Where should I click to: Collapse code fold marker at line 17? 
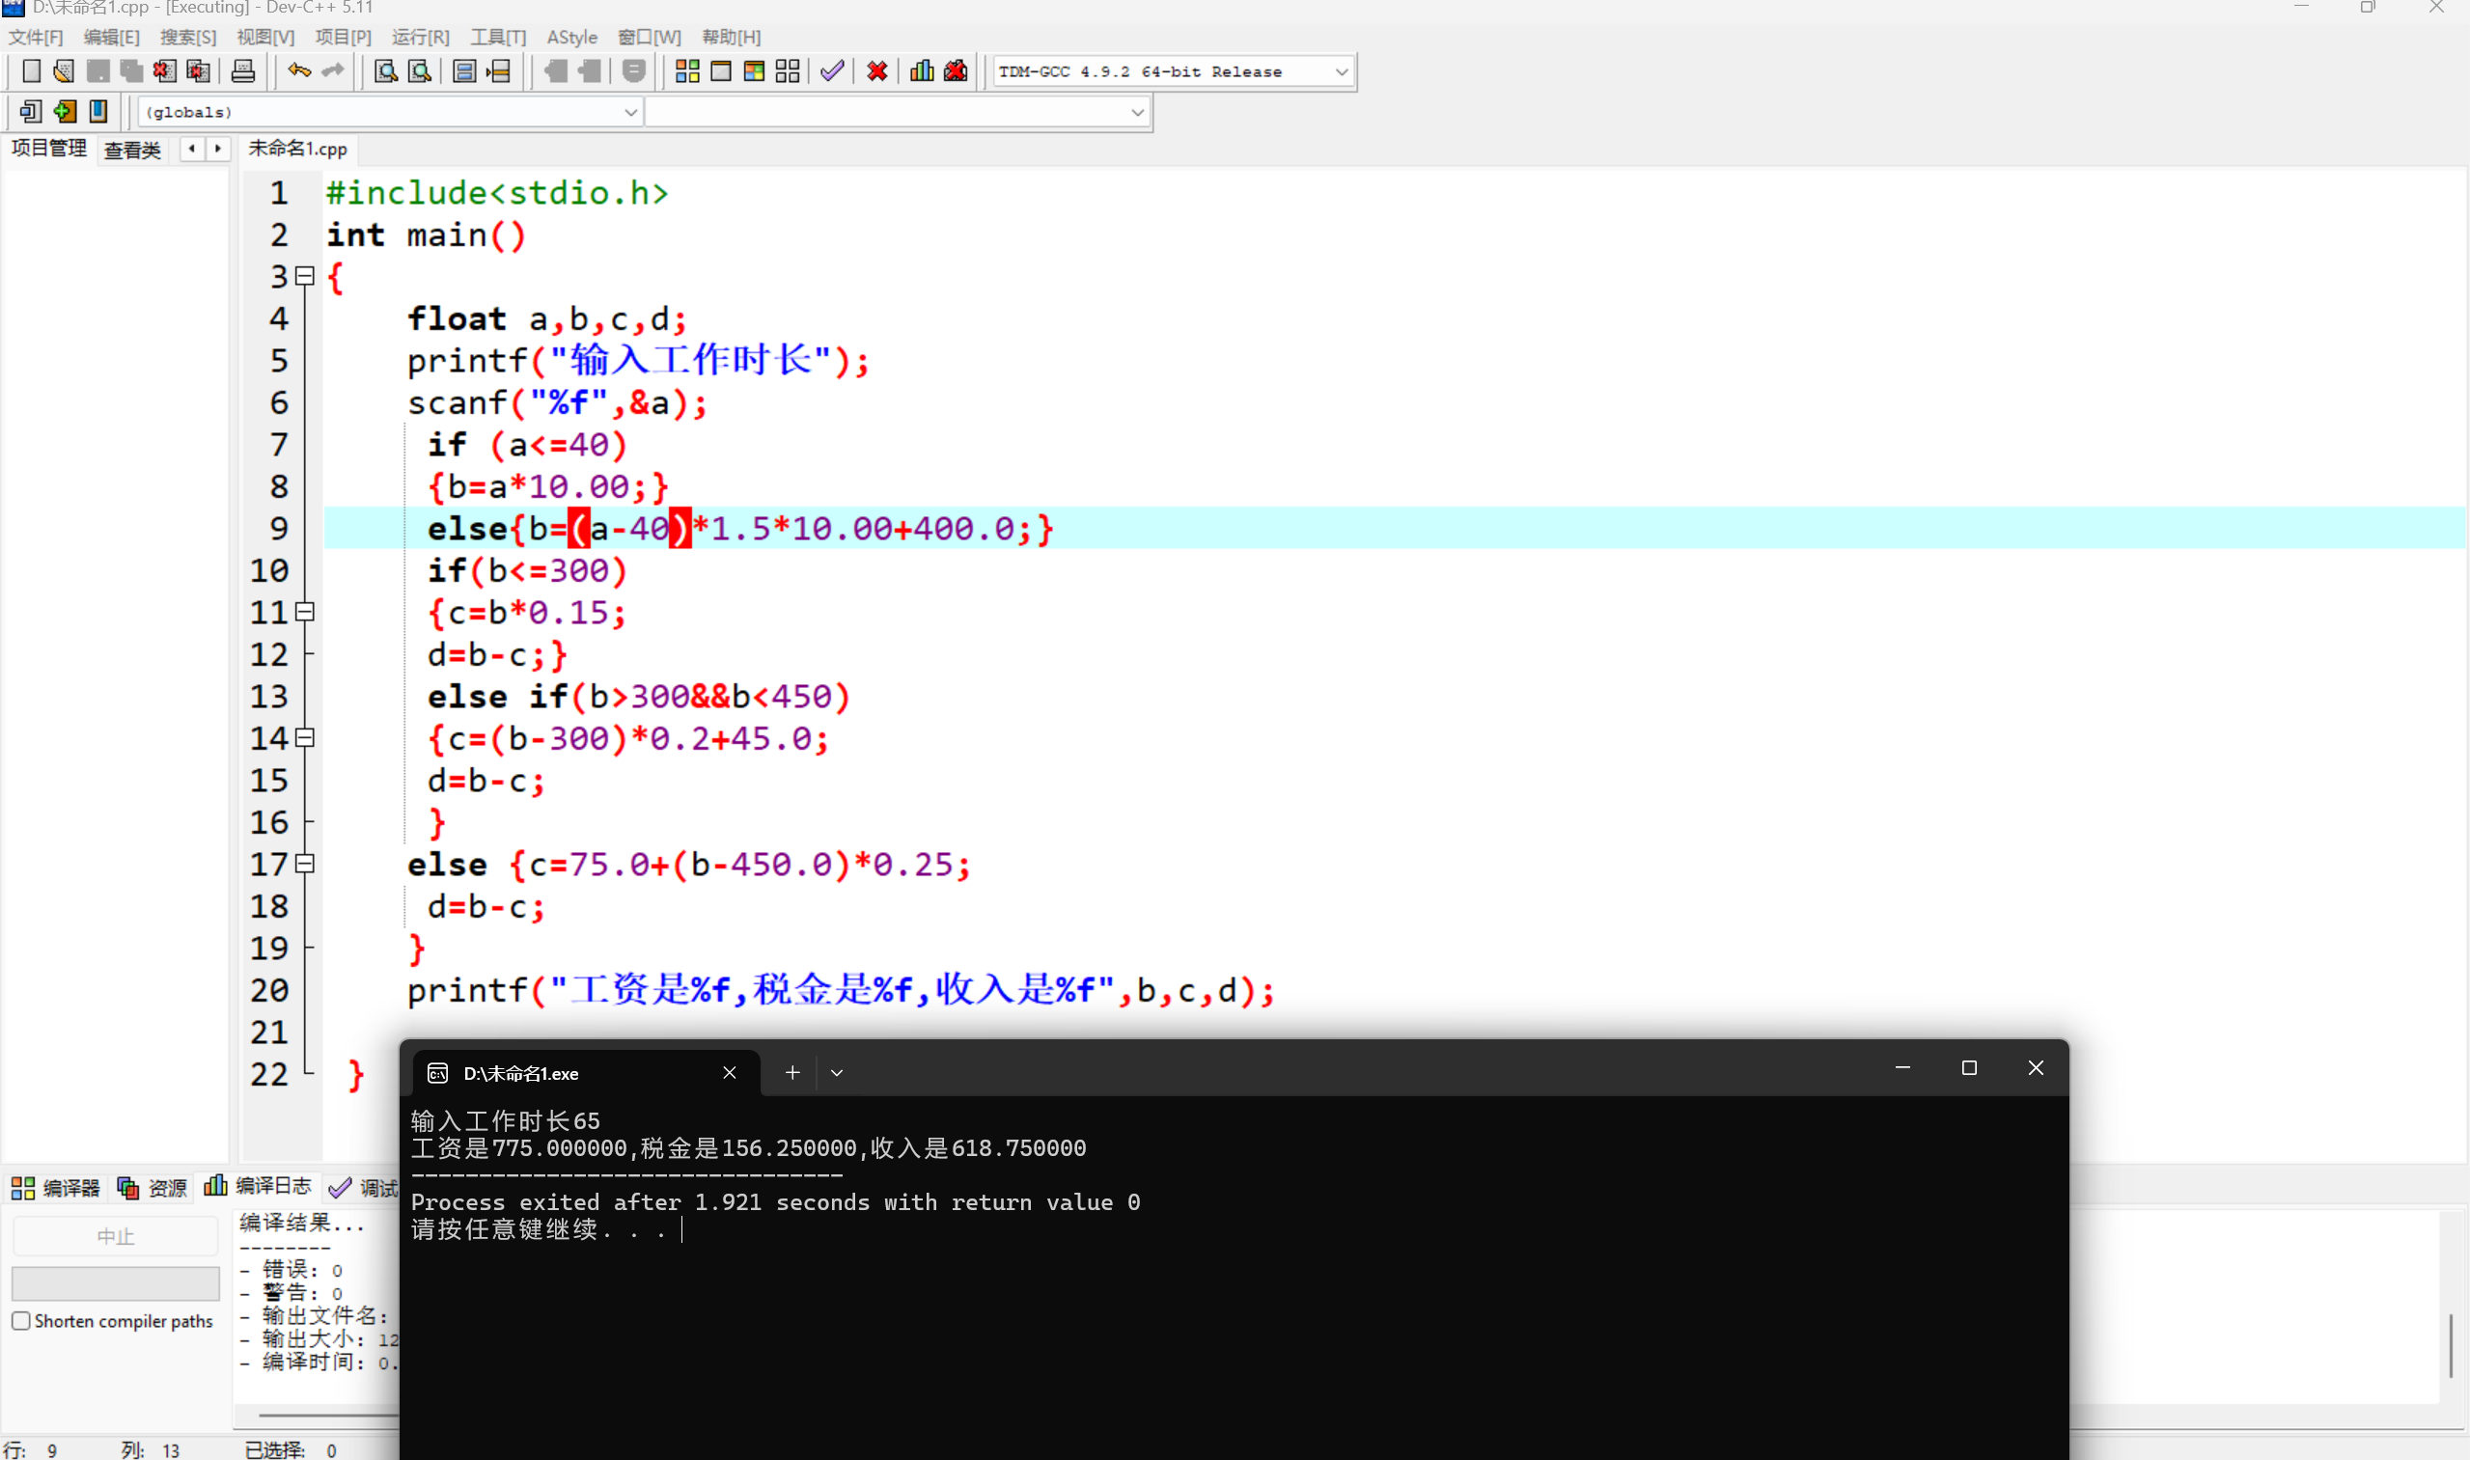point(305,864)
